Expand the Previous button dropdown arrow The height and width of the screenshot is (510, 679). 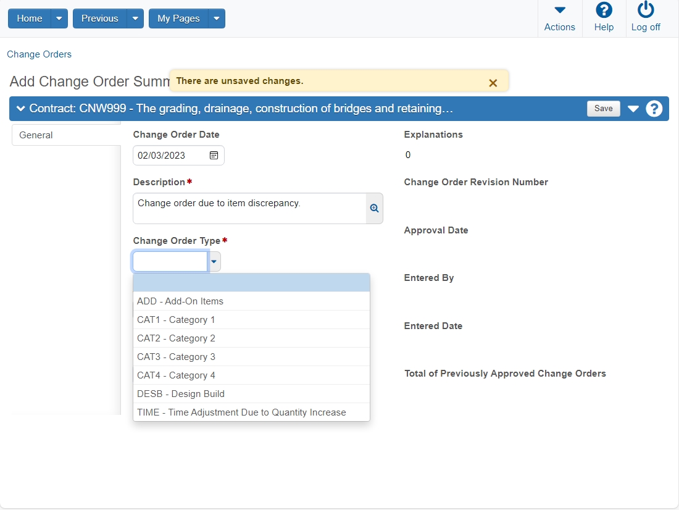coord(135,19)
